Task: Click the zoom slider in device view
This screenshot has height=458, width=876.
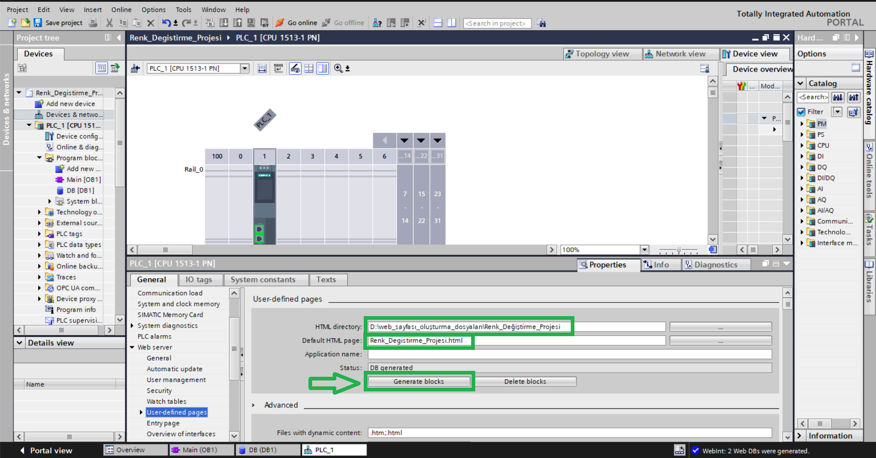Action: pos(679,250)
